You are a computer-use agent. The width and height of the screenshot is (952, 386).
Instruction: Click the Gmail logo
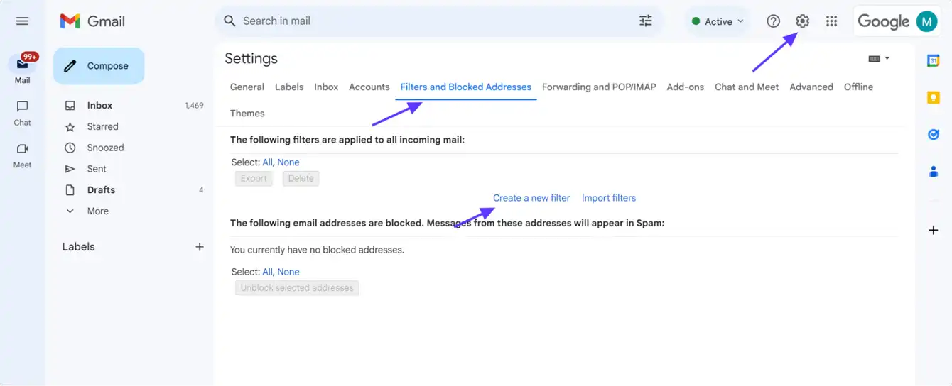(92, 21)
